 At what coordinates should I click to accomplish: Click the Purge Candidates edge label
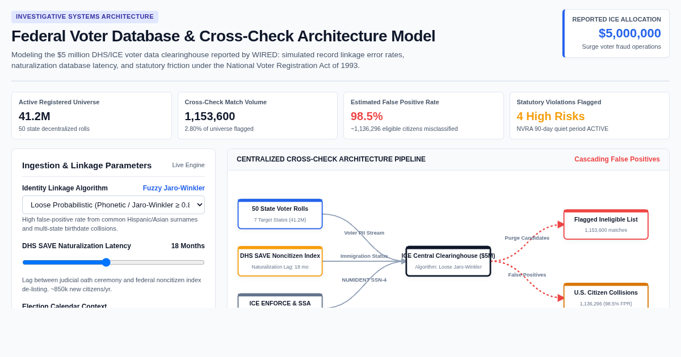527,238
